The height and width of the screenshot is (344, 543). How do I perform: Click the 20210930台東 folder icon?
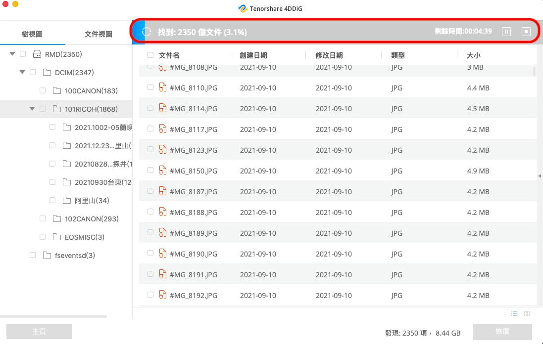[x=67, y=182]
